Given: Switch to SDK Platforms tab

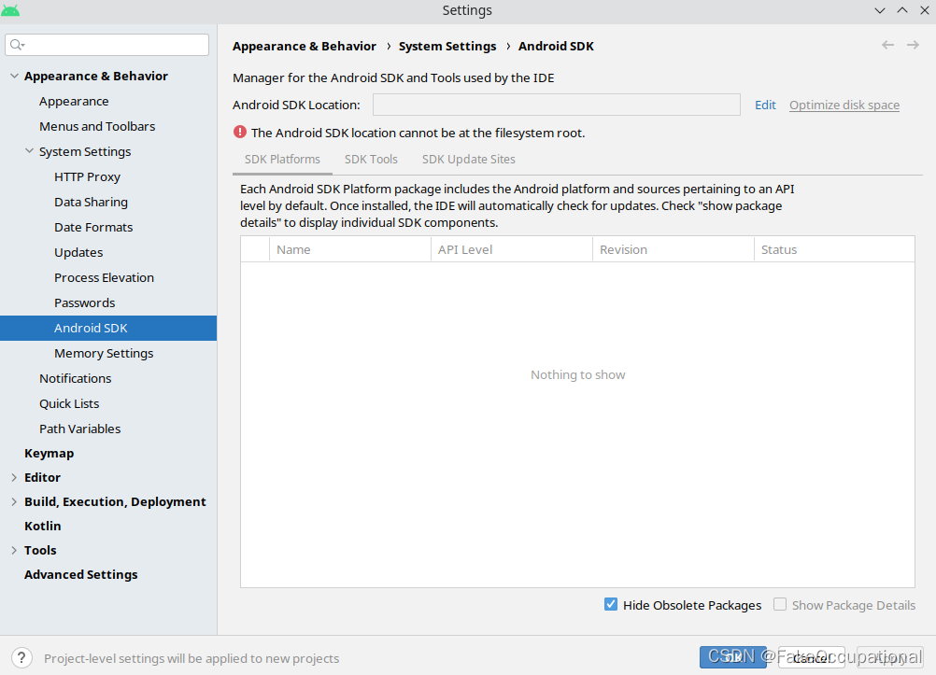Looking at the screenshot, I should [282, 160].
